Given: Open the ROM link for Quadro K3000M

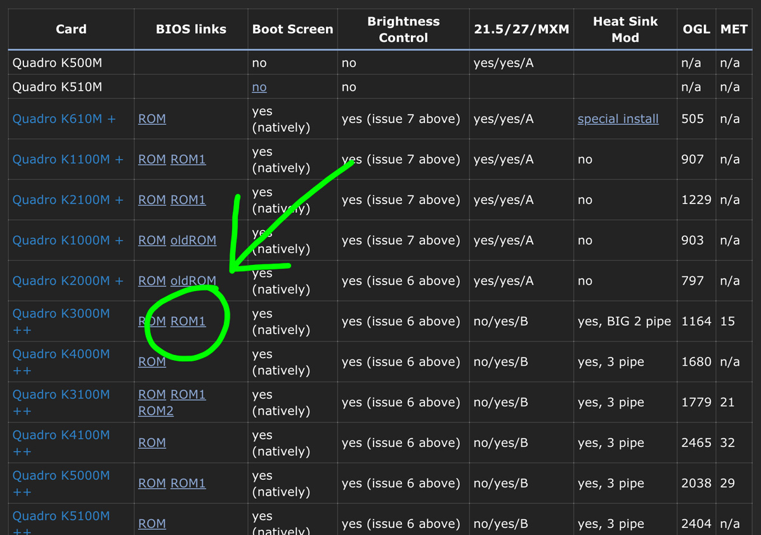Looking at the screenshot, I should tap(152, 321).
